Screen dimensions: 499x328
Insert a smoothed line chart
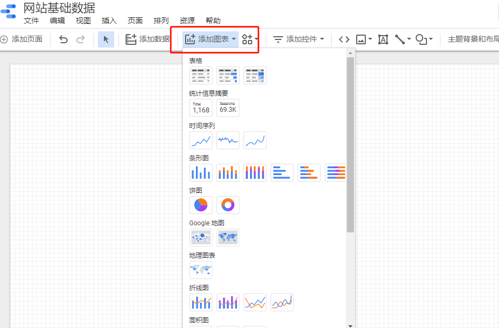point(282,302)
